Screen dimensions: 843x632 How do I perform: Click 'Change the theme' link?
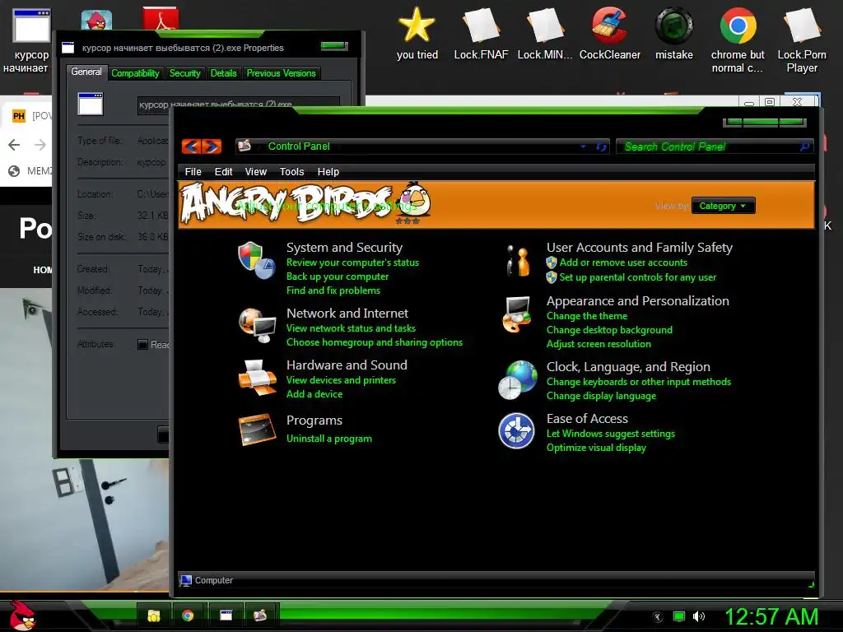pyautogui.click(x=586, y=316)
